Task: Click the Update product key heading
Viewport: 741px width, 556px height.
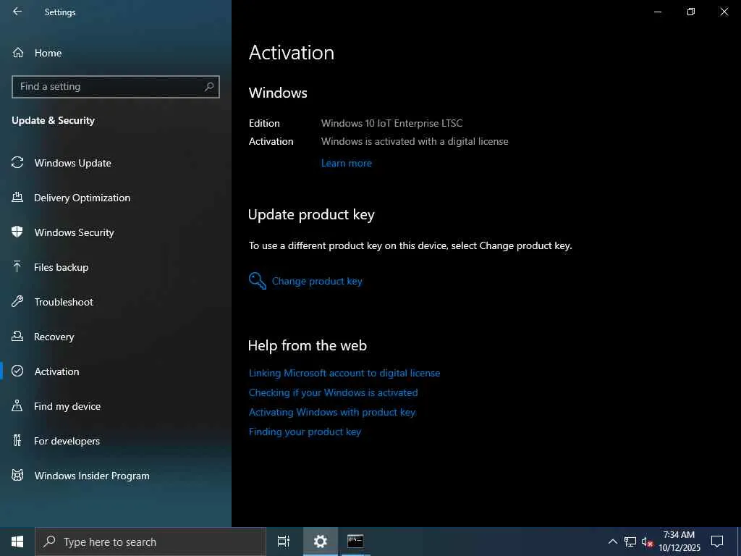Action: (311, 214)
